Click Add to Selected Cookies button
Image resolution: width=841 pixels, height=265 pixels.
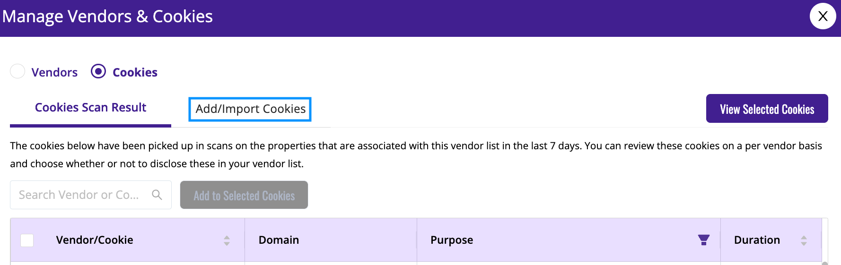pos(244,195)
